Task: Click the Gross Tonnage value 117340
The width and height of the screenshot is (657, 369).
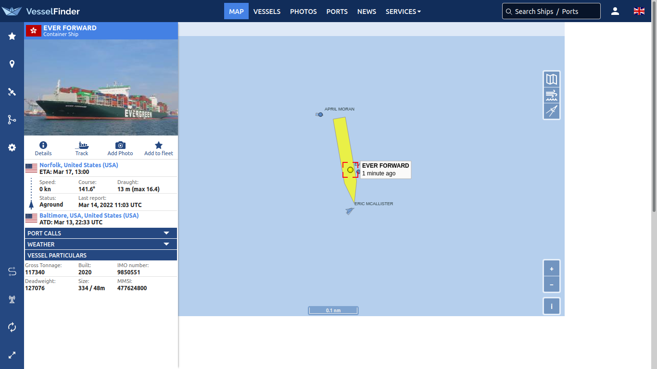Action: [x=35, y=272]
